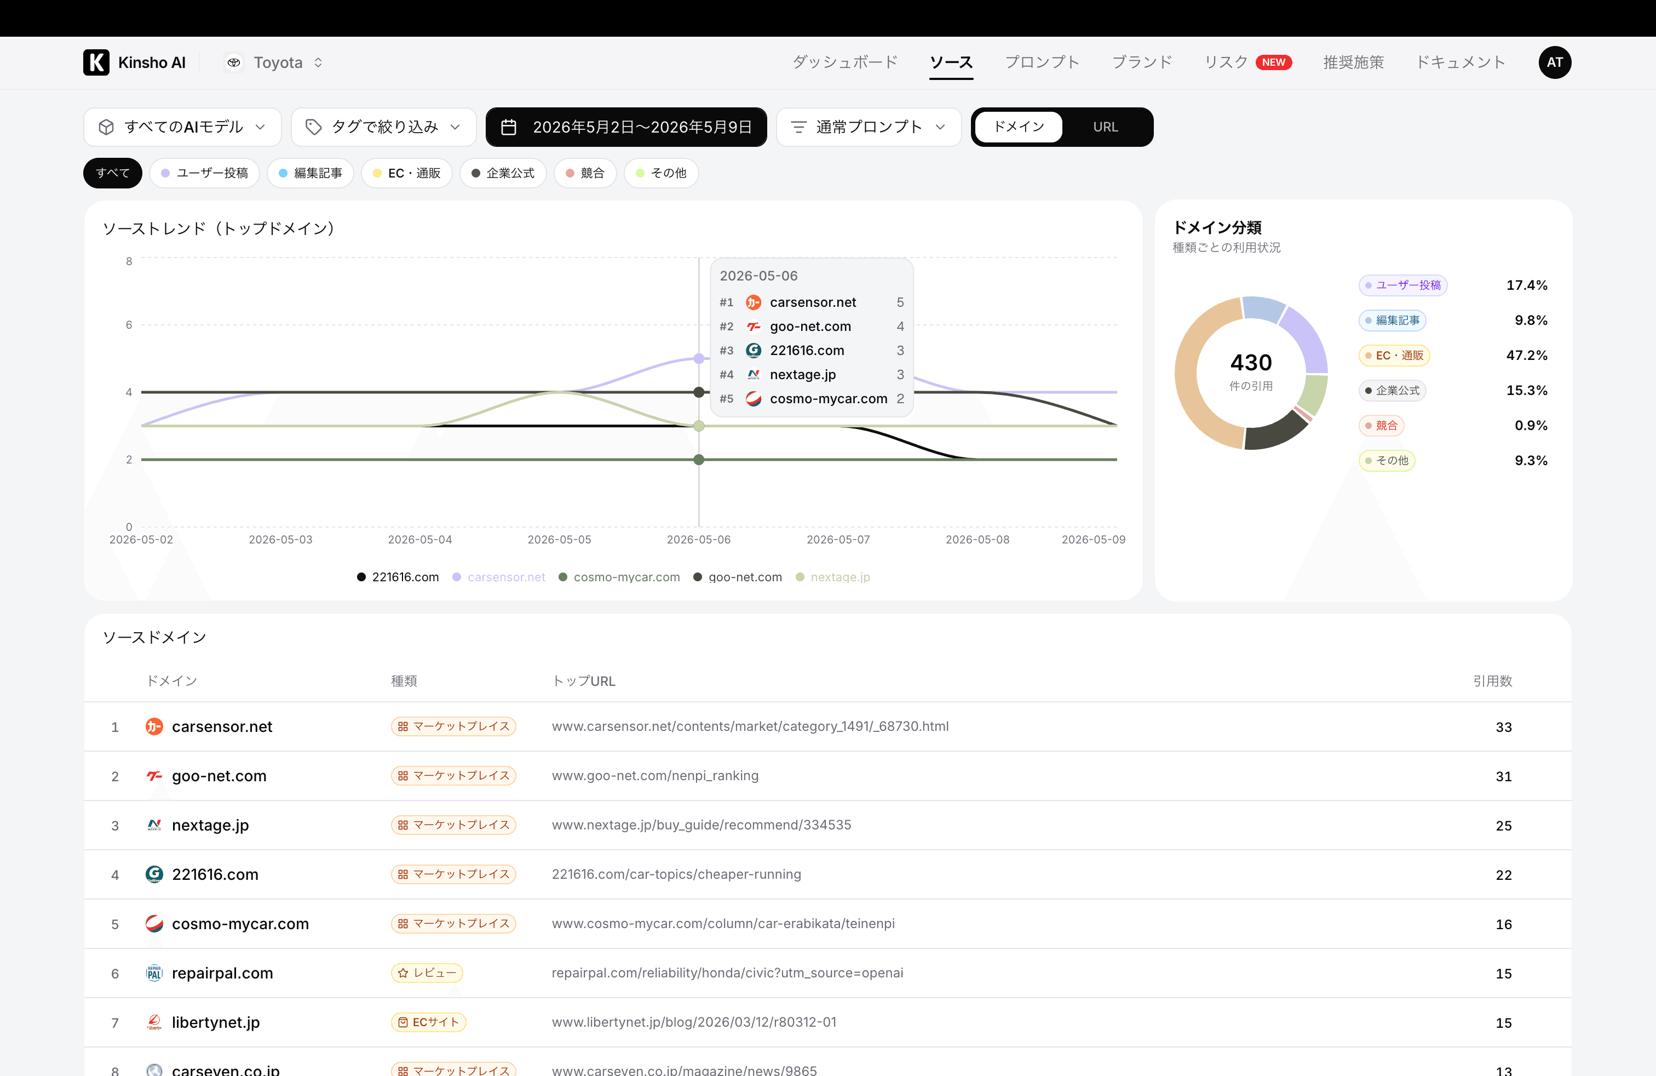Click carsensor.net icon in chart tooltip

pyautogui.click(x=753, y=302)
